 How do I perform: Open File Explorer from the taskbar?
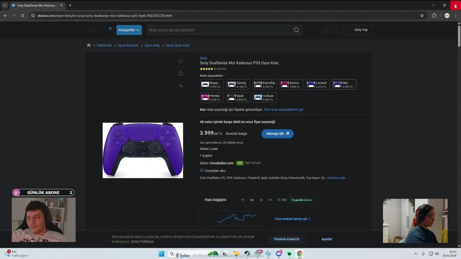(x=236, y=254)
